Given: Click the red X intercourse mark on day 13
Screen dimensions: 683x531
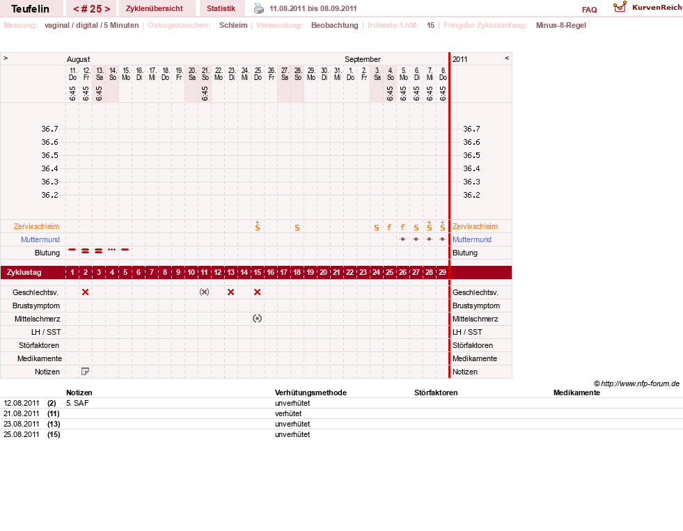Looking at the screenshot, I should click(x=231, y=292).
